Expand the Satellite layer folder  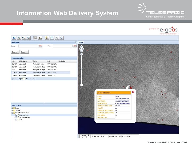tap(12, 110)
